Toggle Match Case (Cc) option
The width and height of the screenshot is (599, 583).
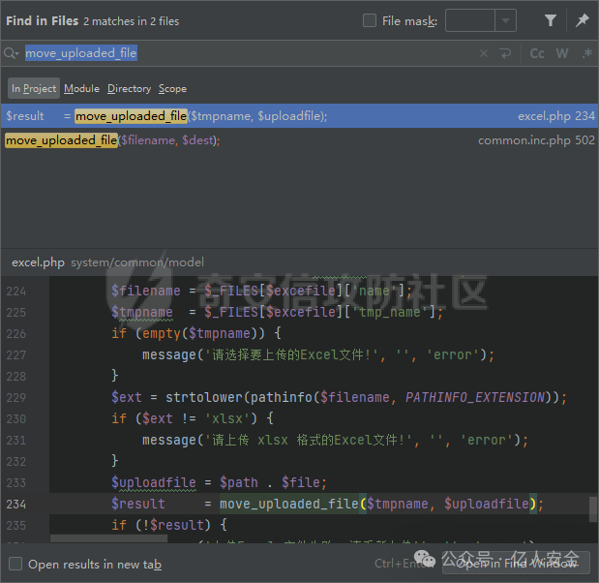537,53
